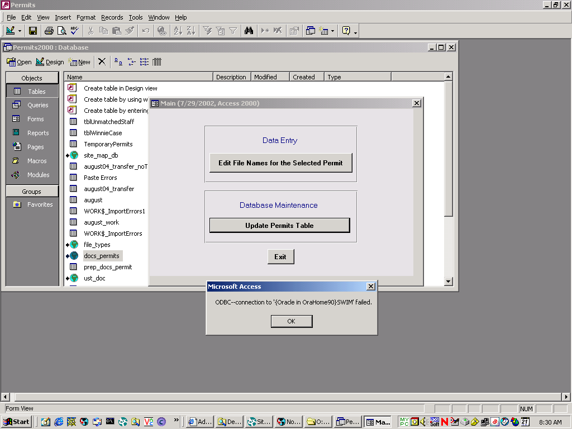572x429 pixels.
Task: Click the delete X icon in database toolbar
Action: click(102, 61)
